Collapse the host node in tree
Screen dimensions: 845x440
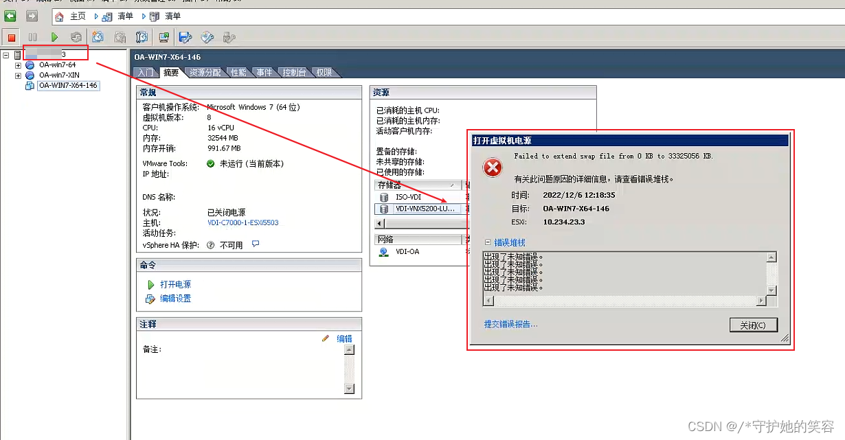pos(6,54)
